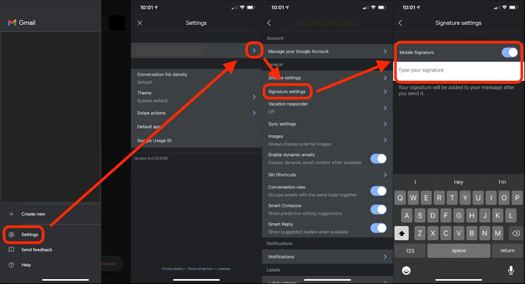Open Conversation list density setting
The image size is (525, 284).
coord(196,78)
